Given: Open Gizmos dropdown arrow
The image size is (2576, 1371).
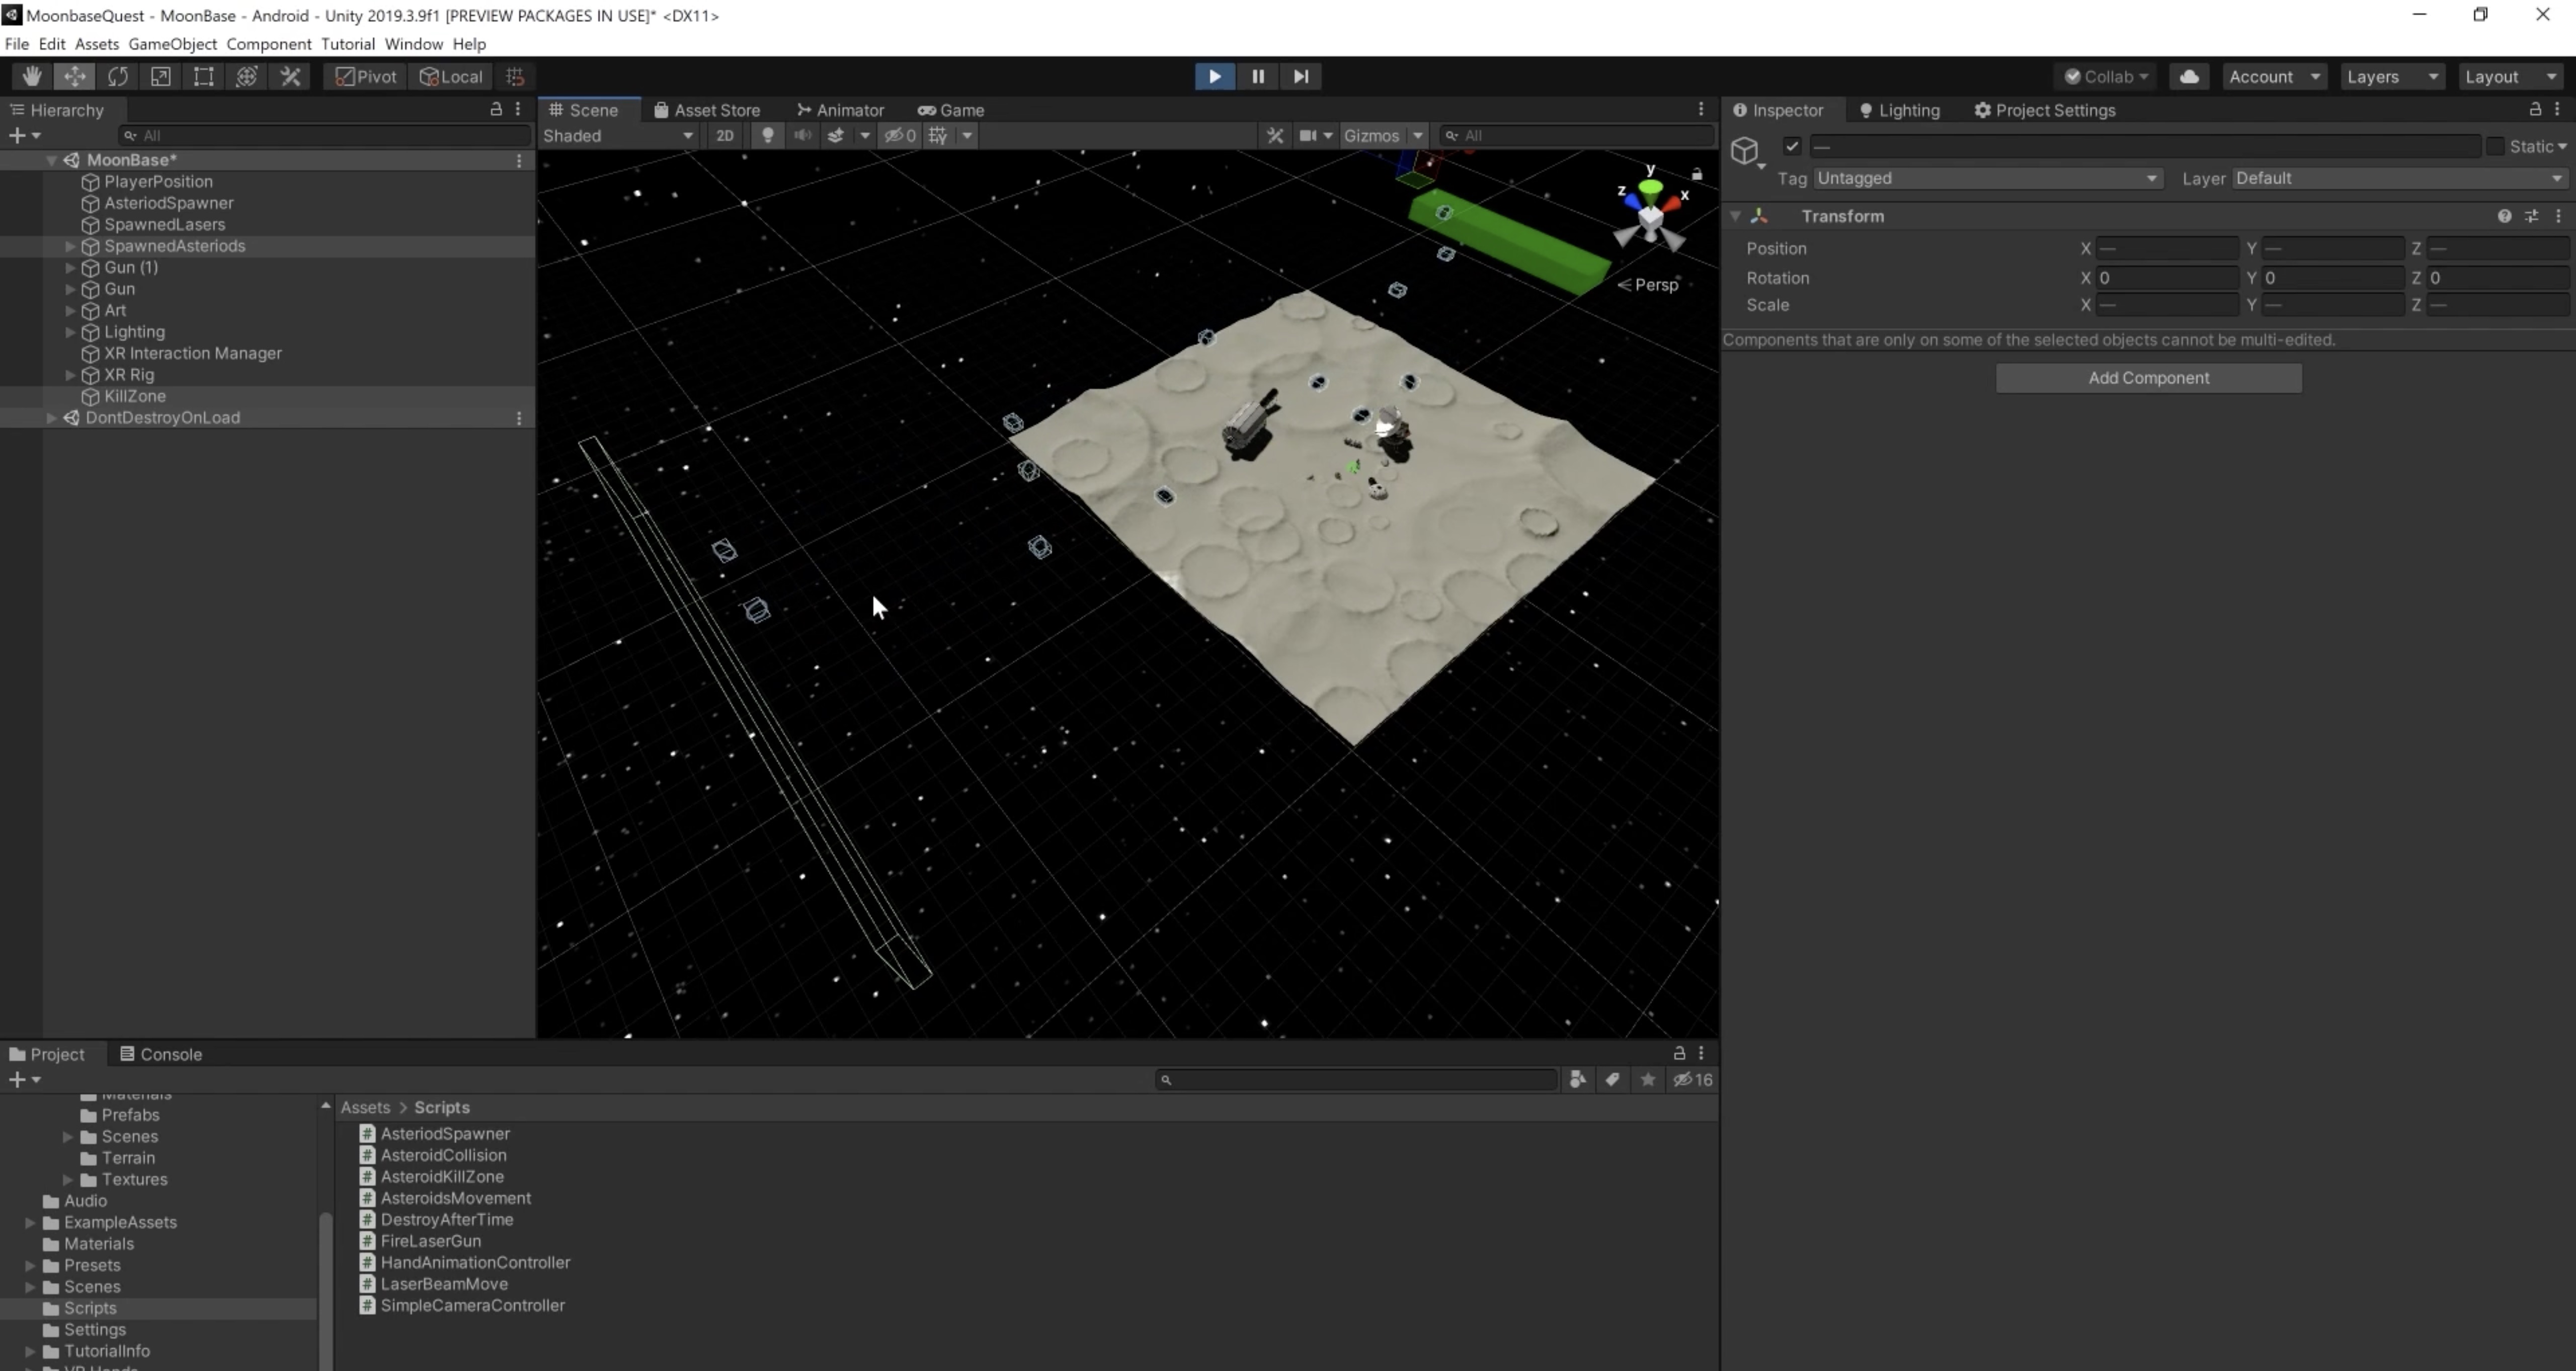Looking at the screenshot, I should tap(1418, 135).
